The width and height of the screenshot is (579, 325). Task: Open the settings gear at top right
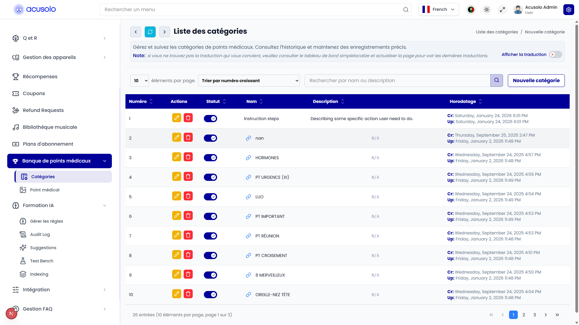[569, 9]
